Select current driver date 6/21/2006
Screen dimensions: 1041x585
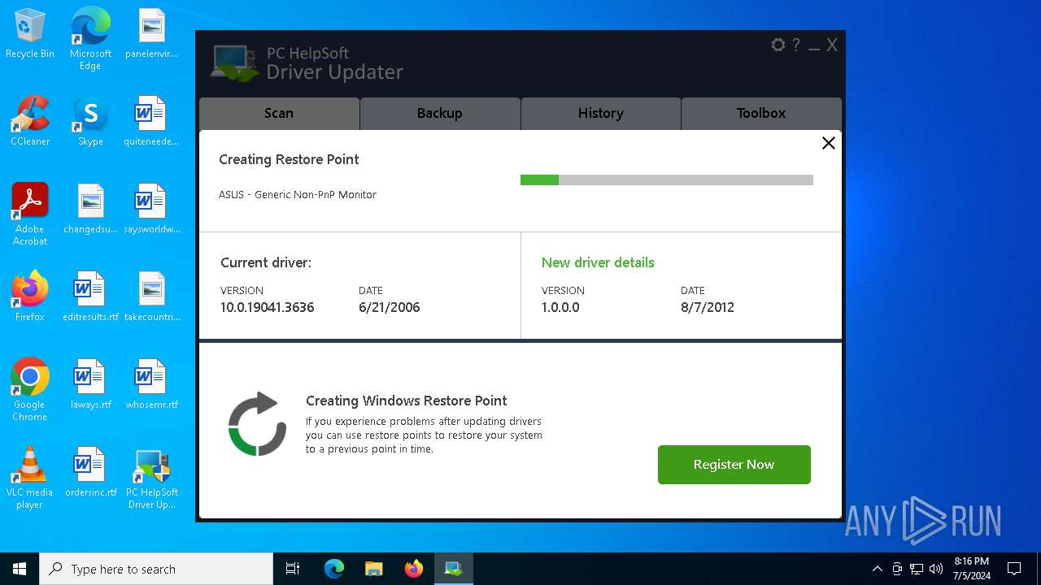(390, 308)
